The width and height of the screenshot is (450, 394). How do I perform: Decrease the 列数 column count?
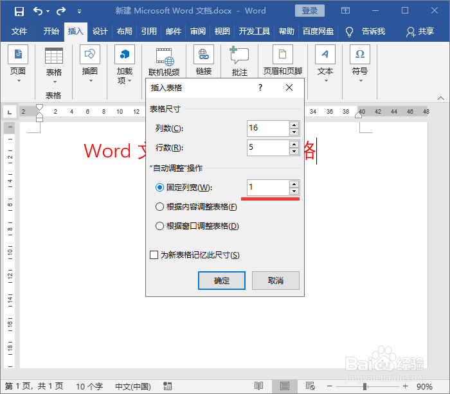294,132
